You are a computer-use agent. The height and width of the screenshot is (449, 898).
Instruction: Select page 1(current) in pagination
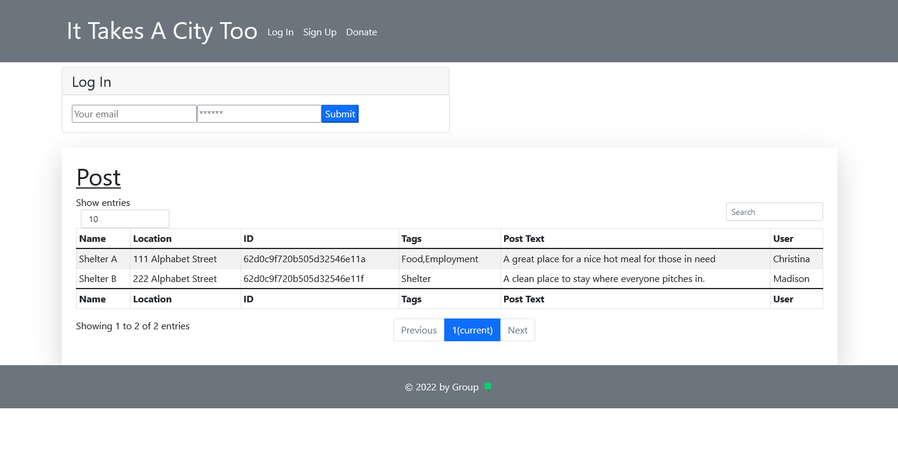[x=472, y=330]
